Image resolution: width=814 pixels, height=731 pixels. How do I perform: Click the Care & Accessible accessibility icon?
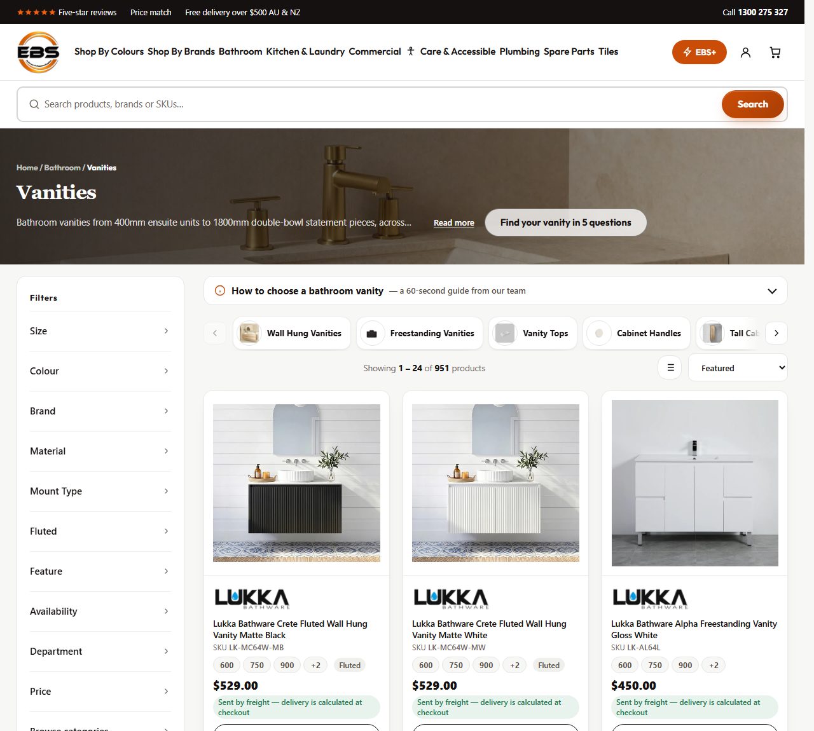(411, 51)
